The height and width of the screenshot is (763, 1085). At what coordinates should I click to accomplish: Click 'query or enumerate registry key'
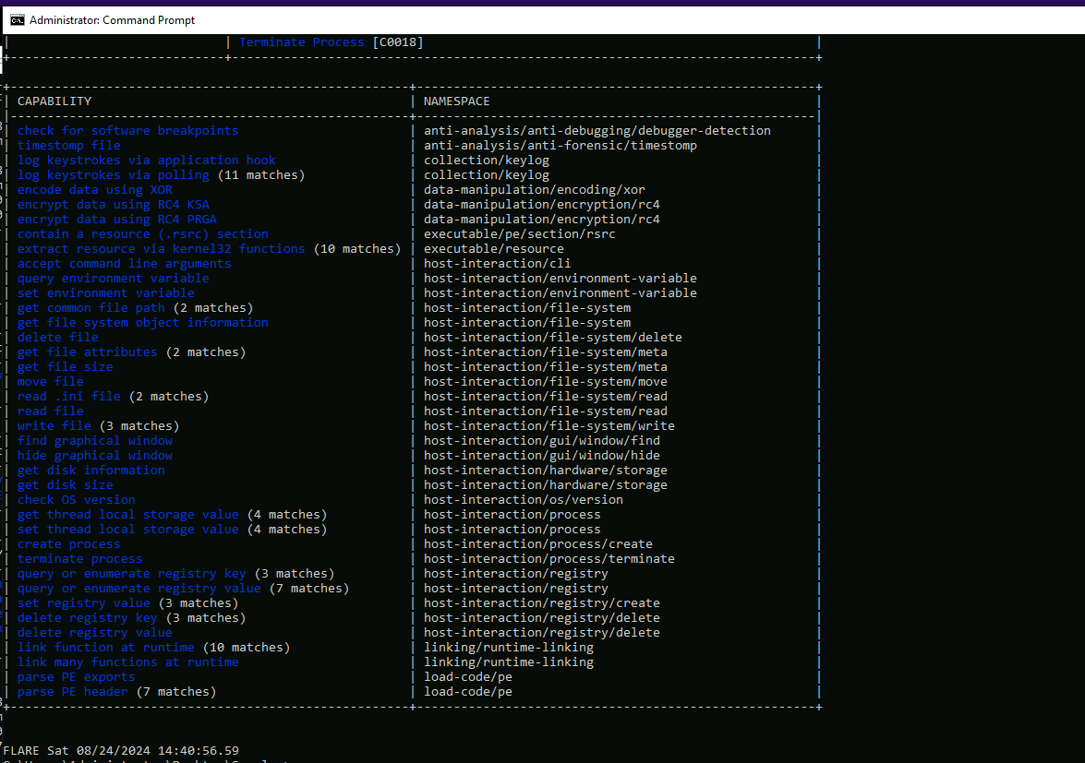coord(131,574)
